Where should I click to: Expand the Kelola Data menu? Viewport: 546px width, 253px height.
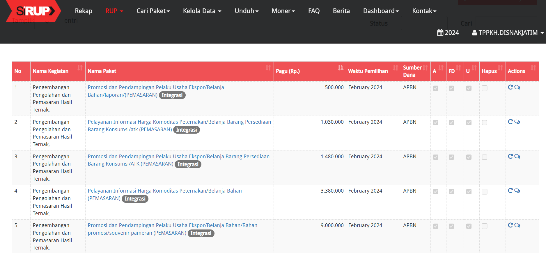coord(202,11)
